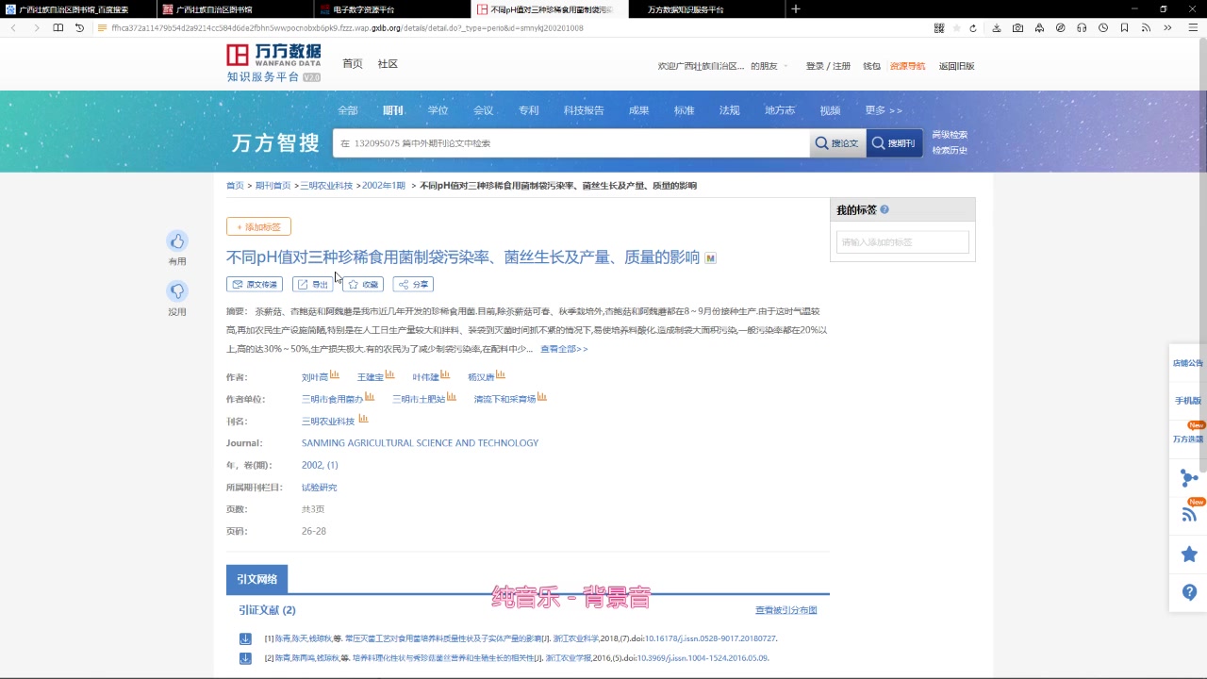Click the 添加标签 button
Viewport: 1207px width, 679px height.
[x=258, y=226]
